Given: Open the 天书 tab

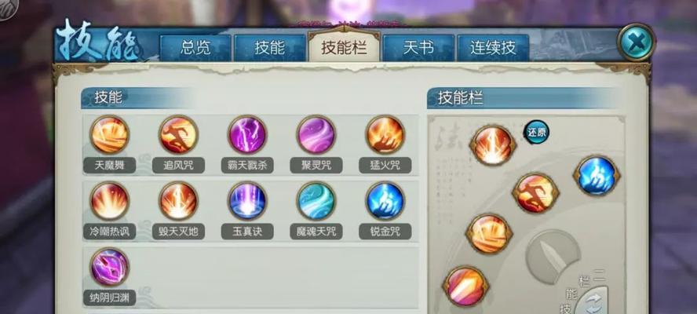Looking at the screenshot, I should point(418,48).
